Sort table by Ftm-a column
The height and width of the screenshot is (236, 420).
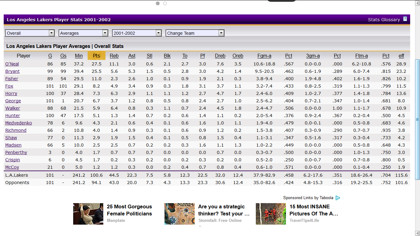[362, 56]
